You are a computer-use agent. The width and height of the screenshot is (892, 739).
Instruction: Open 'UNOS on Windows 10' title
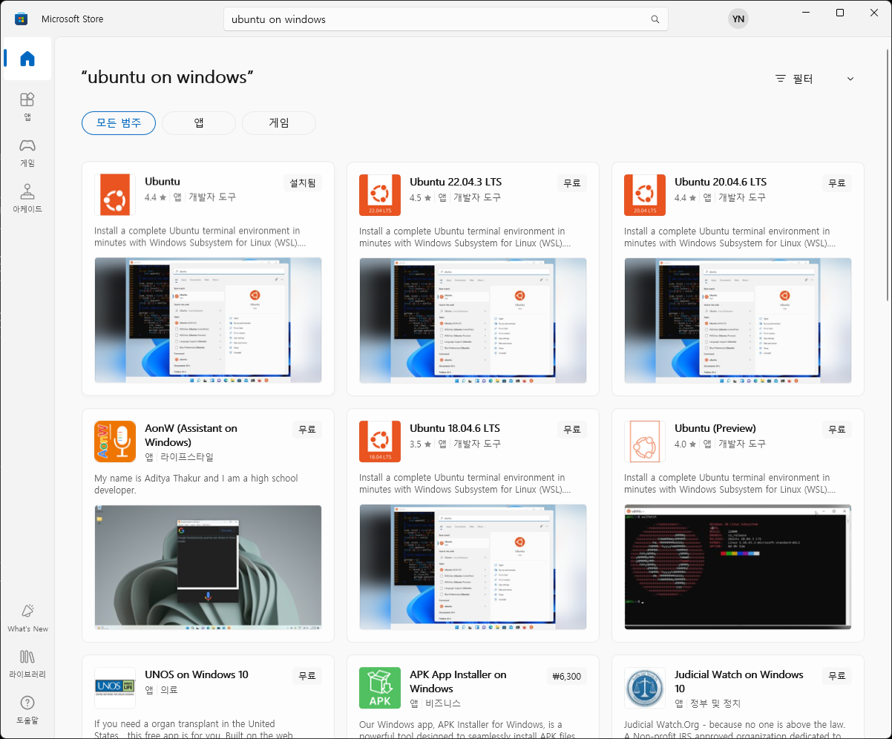click(x=197, y=674)
